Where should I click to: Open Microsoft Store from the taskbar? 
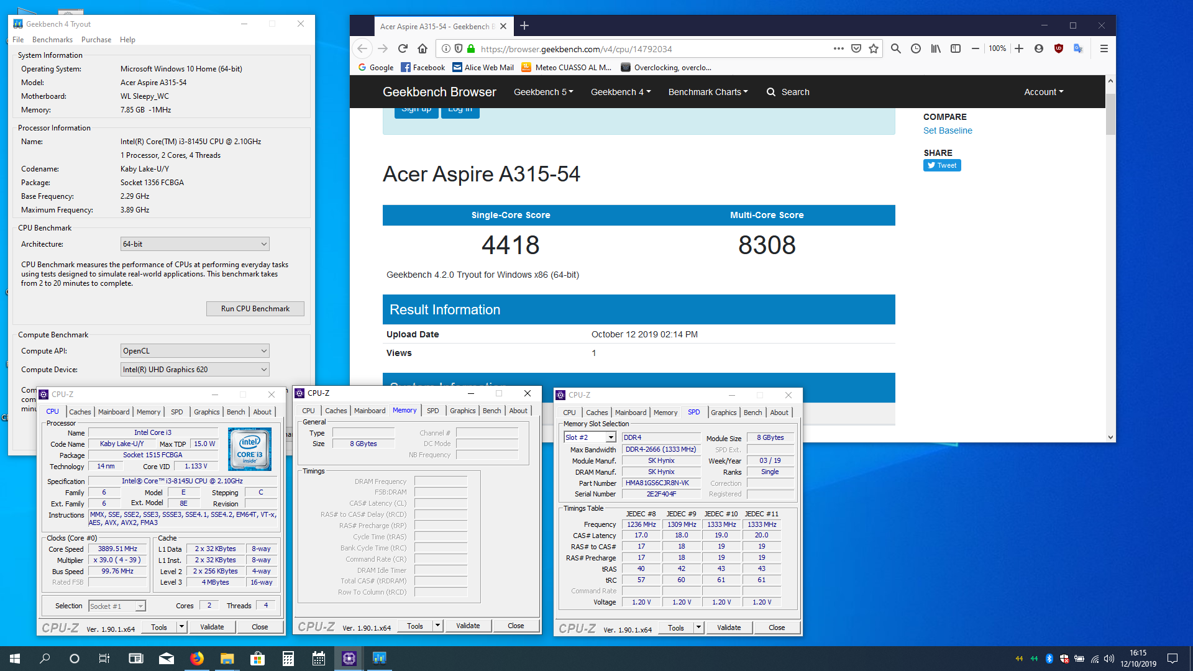click(x=257, y=659)
